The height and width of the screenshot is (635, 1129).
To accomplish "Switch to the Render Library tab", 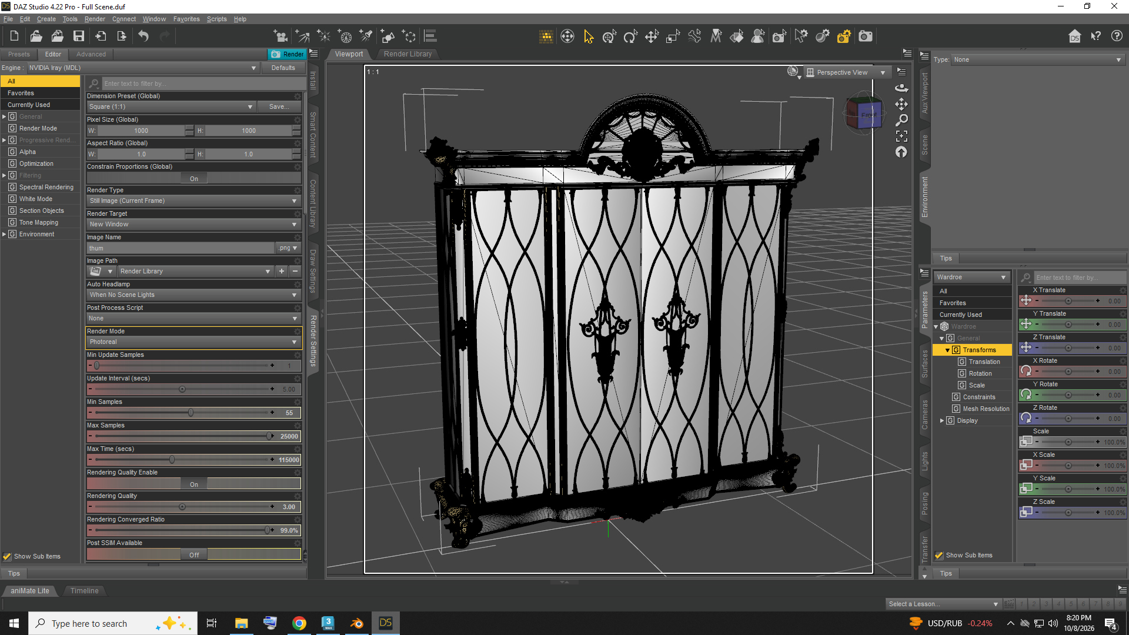I will click(407, 54).
